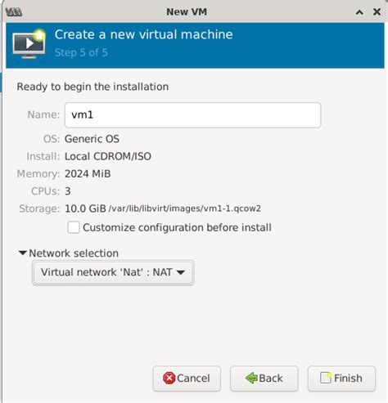Close the New VM window
This screenshot has width=388, height=403.
(377, 12)
